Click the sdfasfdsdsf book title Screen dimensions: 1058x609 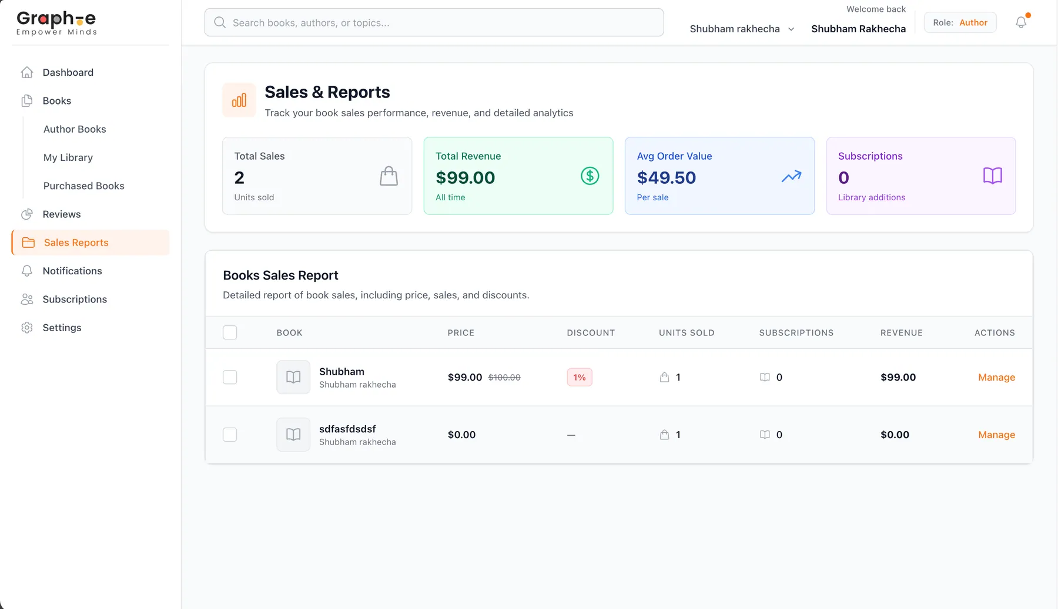(347, 429)
